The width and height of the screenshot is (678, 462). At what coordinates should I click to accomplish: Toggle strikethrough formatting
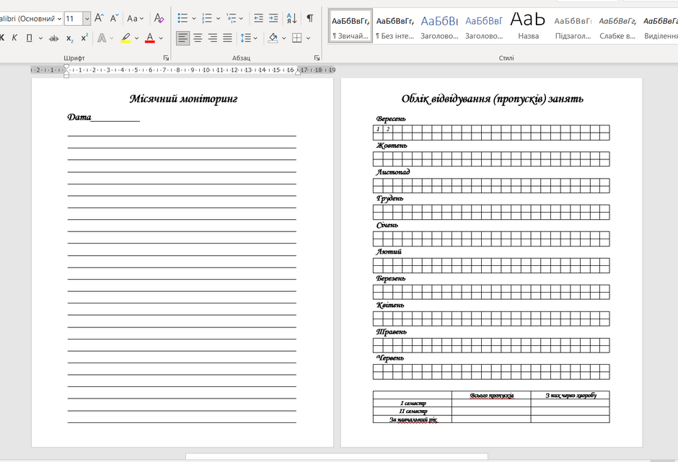coord(53,38)
